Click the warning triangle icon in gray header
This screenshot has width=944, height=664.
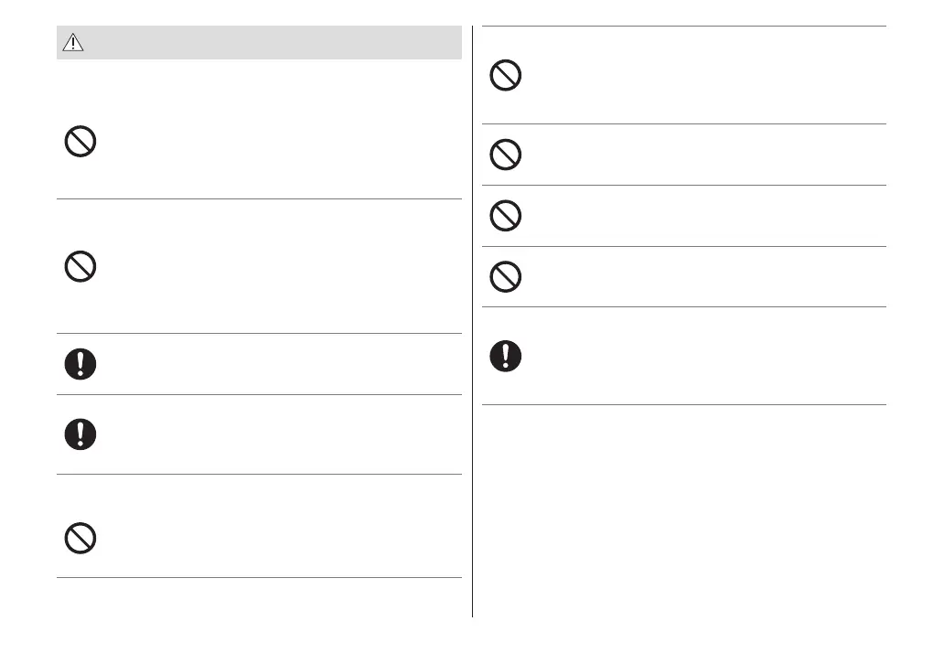click(x=72, y=43)
